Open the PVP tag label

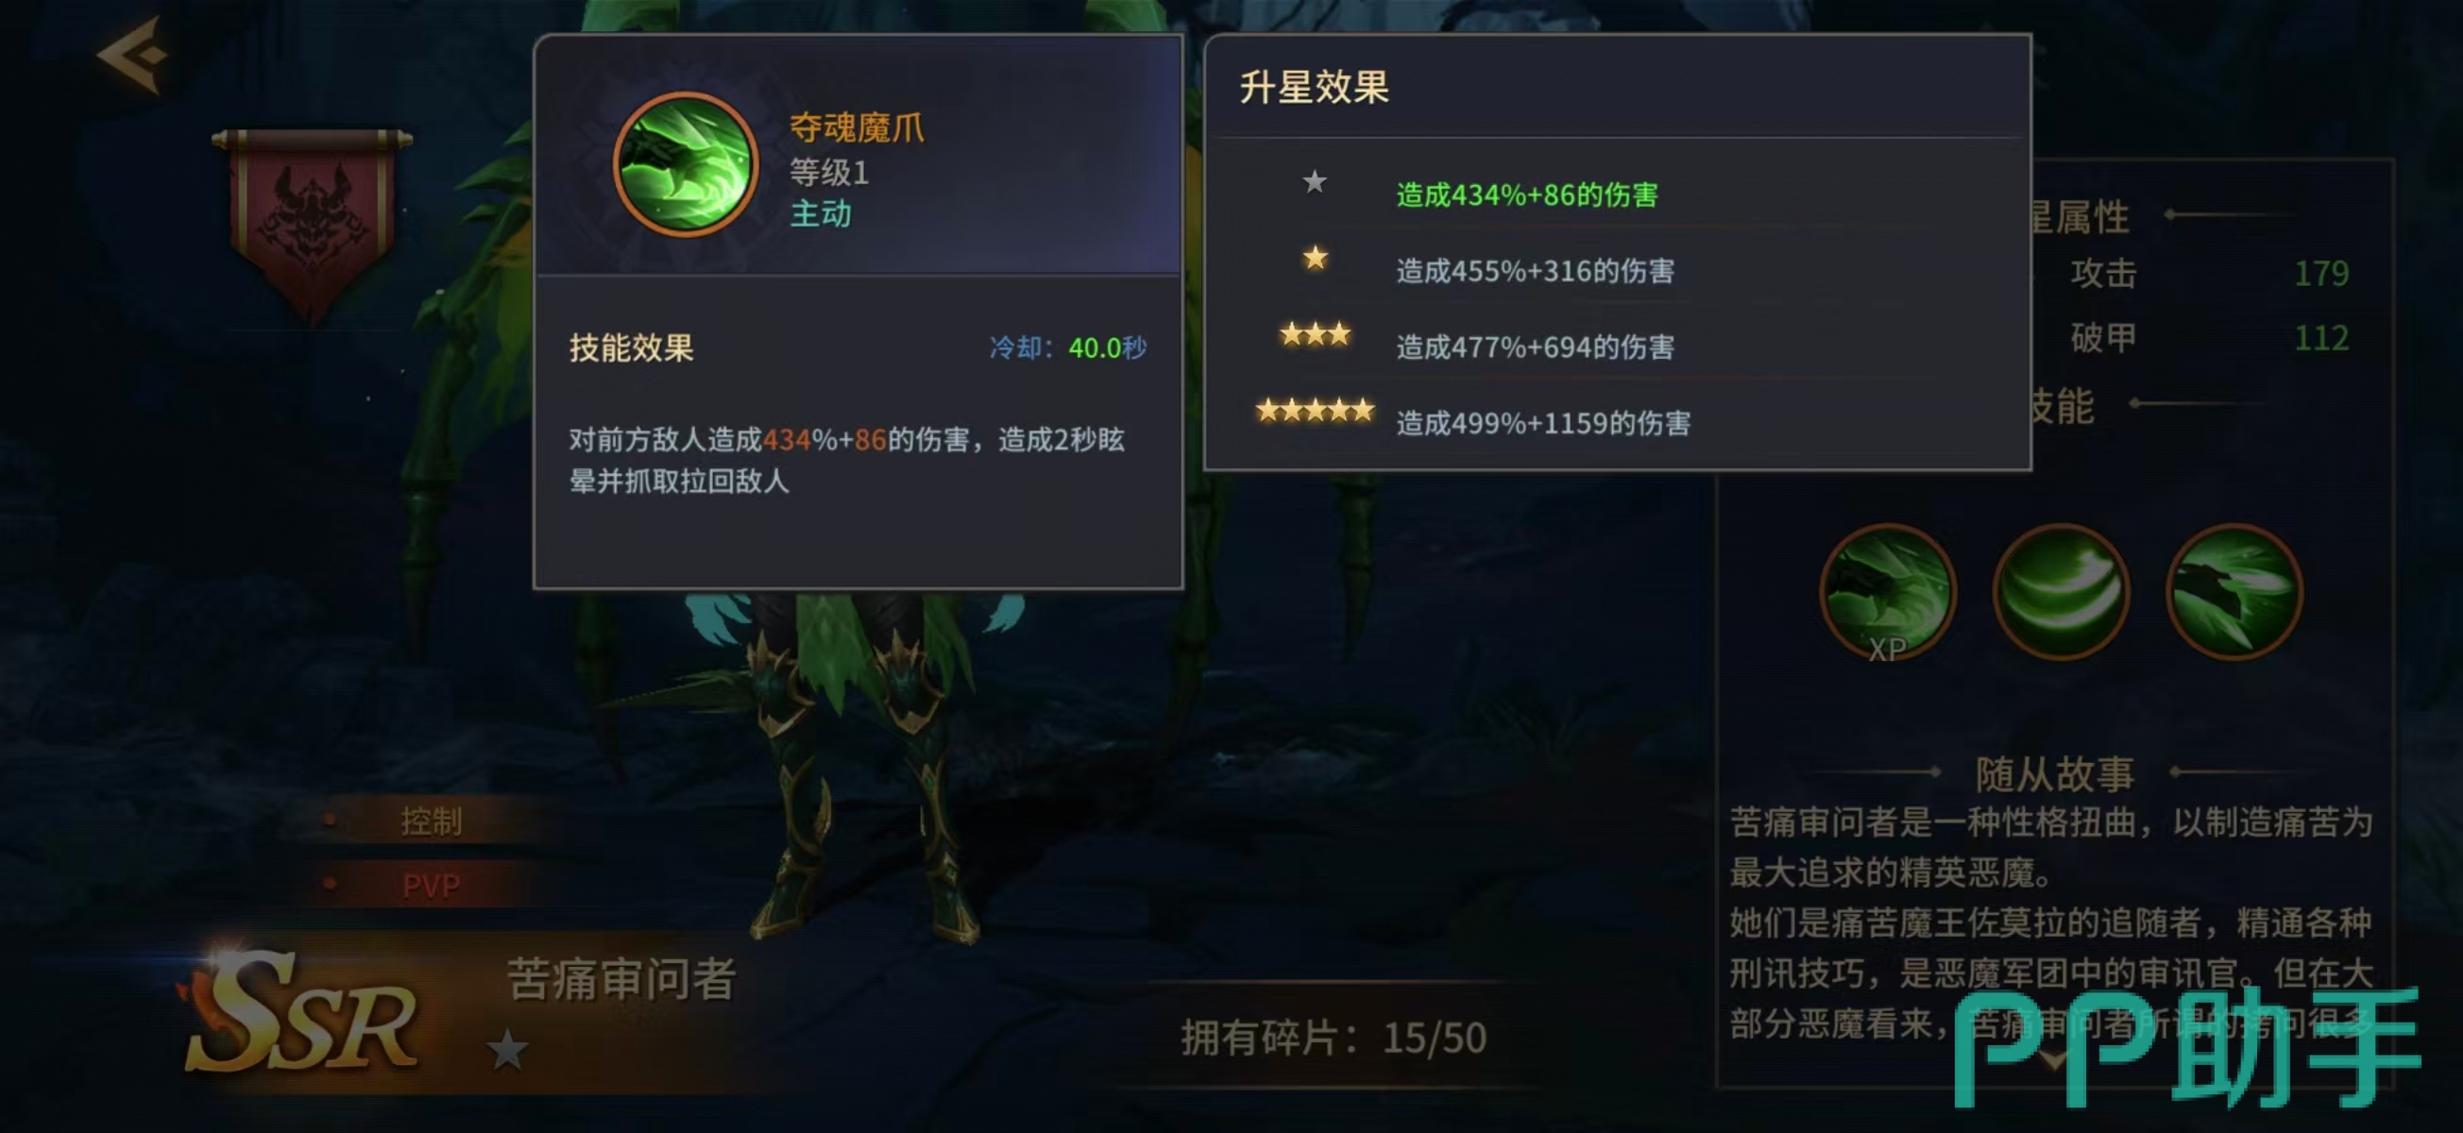[x=432, y=886]
